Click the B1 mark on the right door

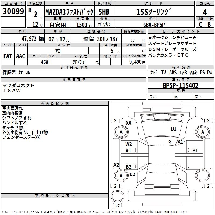pos(195,151)
